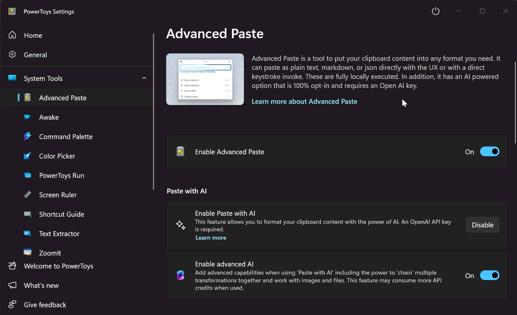Click Learn more about Advanced Paste link
Viewport: 517px width, 315px height.
point(304,102)
